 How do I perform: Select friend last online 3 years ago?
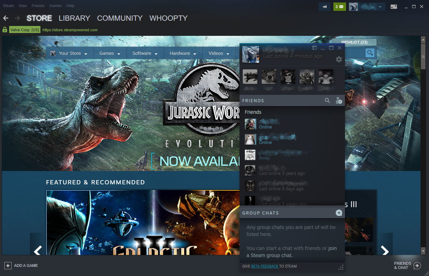[292, 170]
